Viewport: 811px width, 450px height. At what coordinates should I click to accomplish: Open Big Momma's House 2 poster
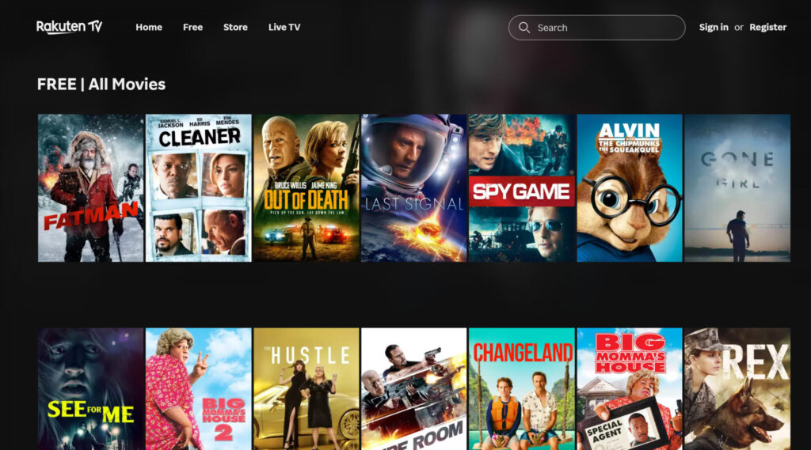point(199,389)
